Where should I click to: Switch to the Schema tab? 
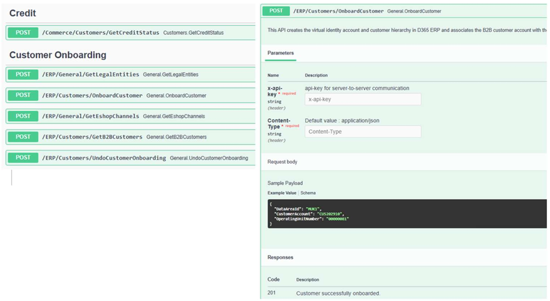tap(308, 193)
